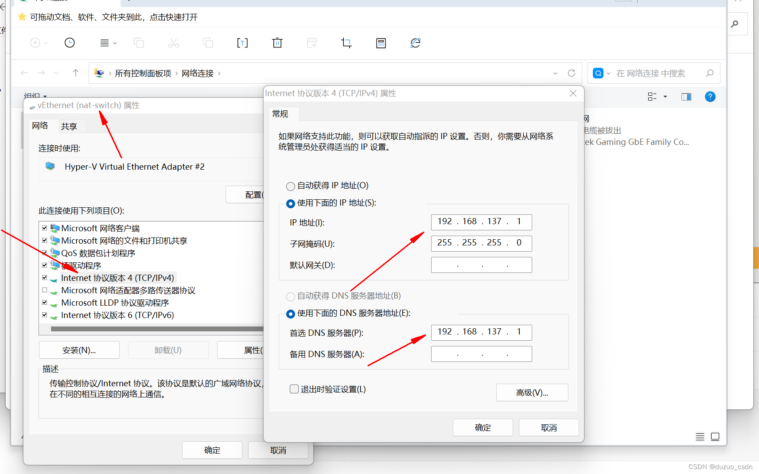Click 所有控制面板项 breadcrumb
759x474 pixels.
point(143,74)
